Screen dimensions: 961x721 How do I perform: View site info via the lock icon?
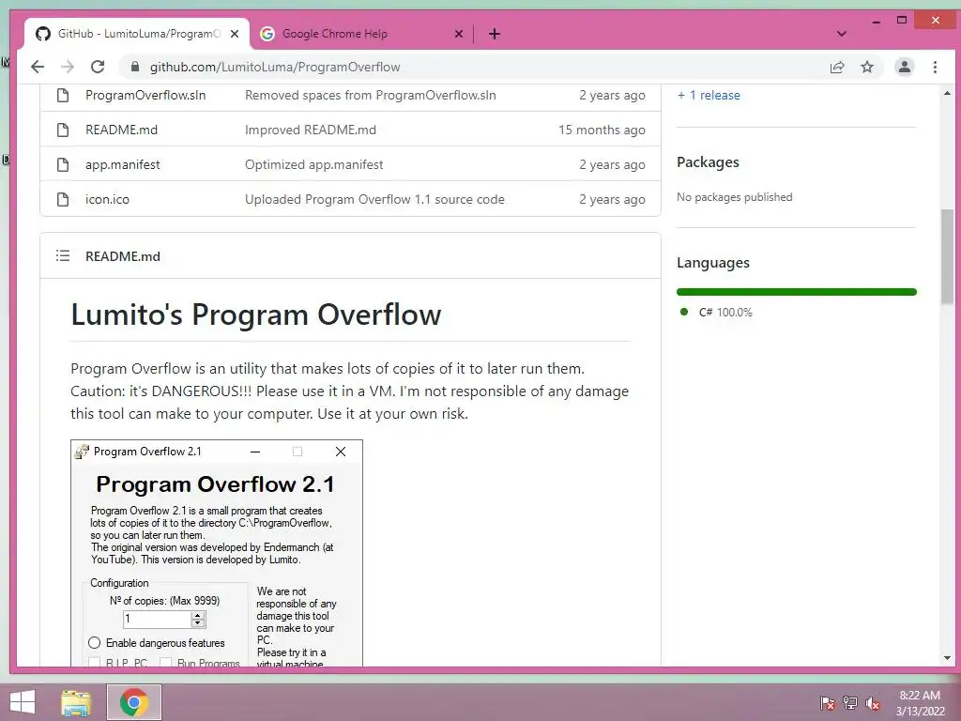pos(135,67)
